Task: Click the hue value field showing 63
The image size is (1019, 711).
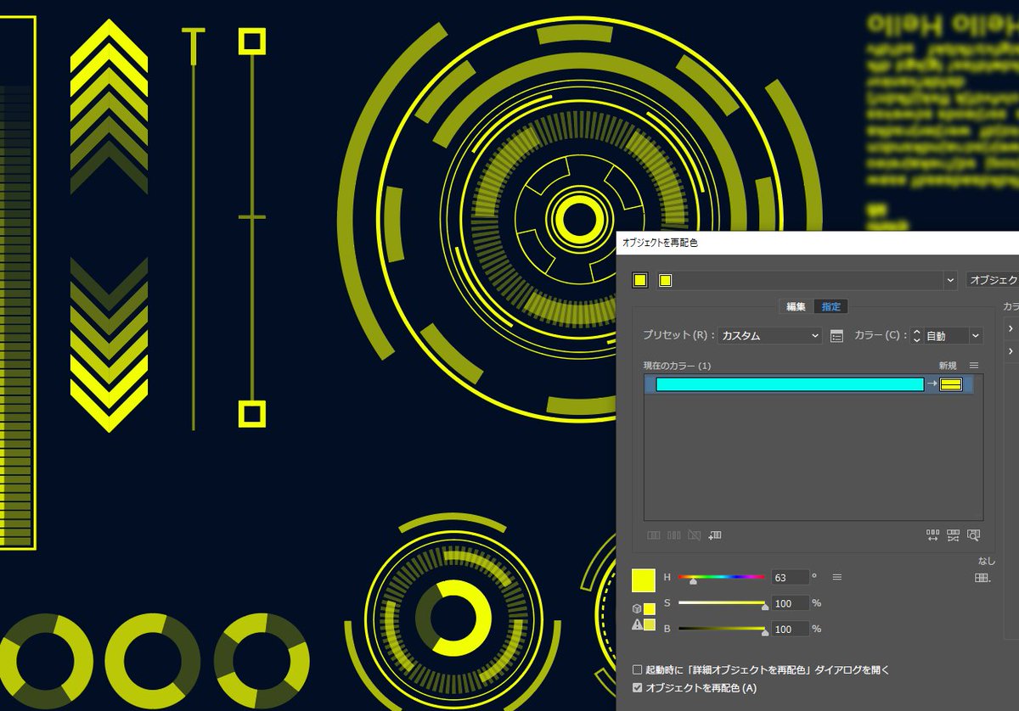Action: 791,578
